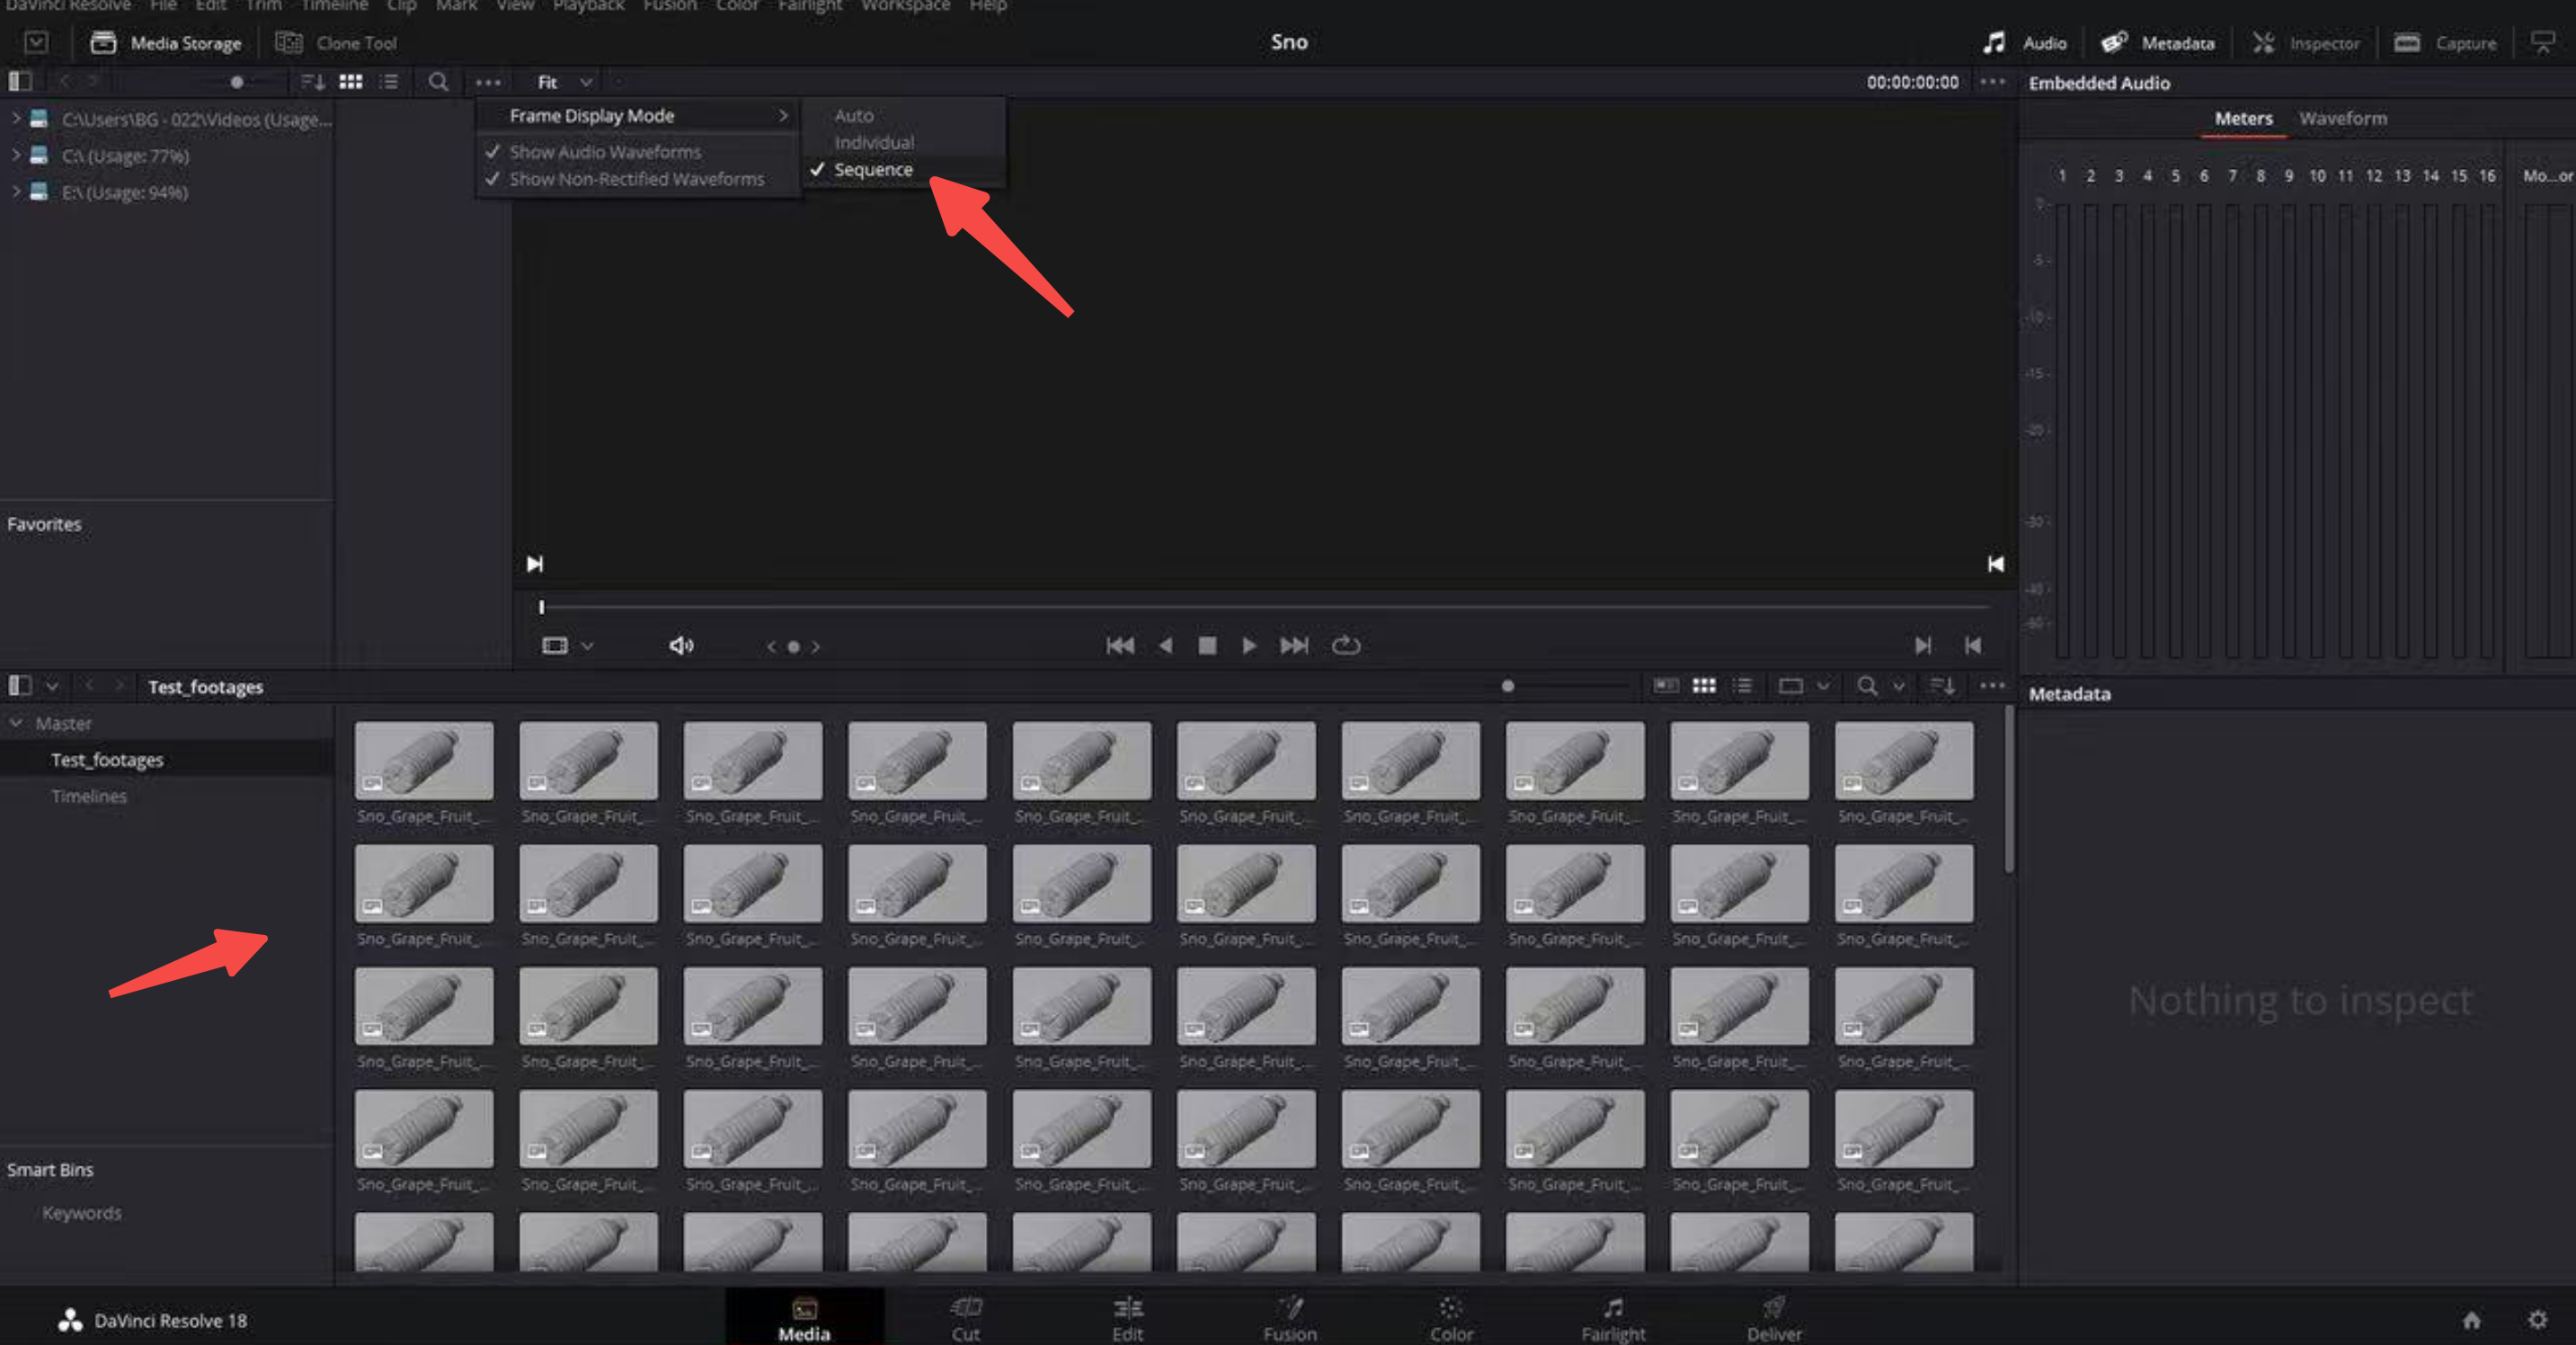Toggle Show Audio Waveforms option
This screenshot has width=2576, height=1345.
coord(604,152)
